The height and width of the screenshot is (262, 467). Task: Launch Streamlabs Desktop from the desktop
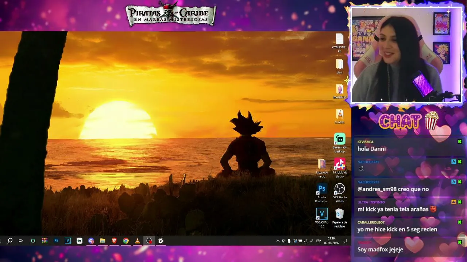click(339, 143)
